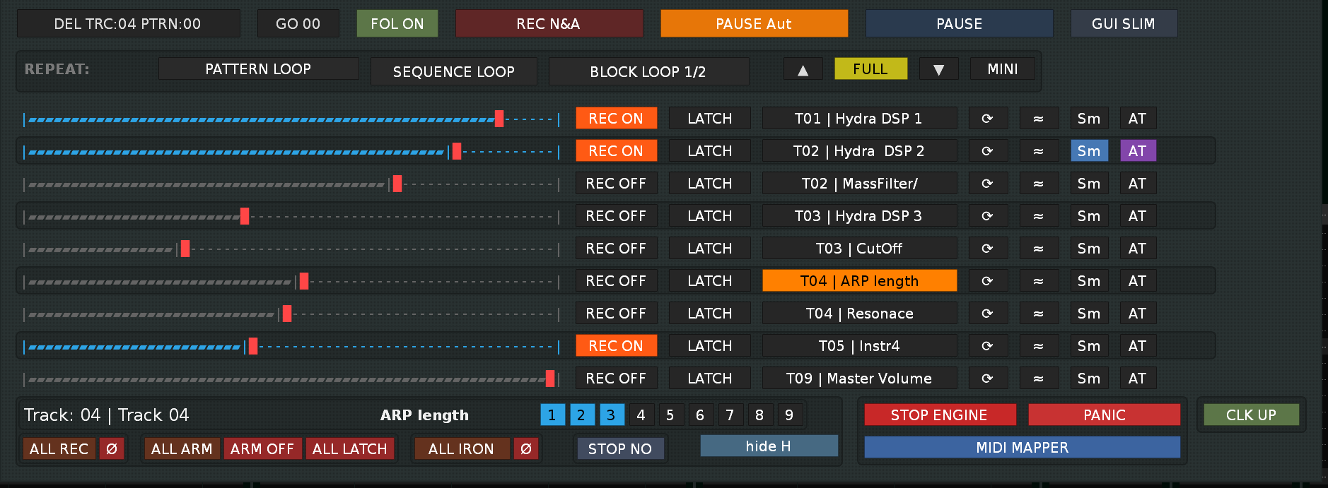Click the down triangle beside FULL
Screen dimensions: 1328x488
tap(939, 69)
